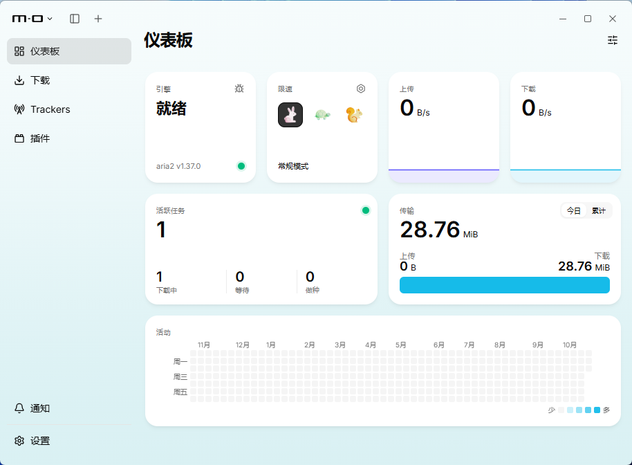Click the 10月 label in activity chart
Screen dimensions: 632x465
[570, 345]
